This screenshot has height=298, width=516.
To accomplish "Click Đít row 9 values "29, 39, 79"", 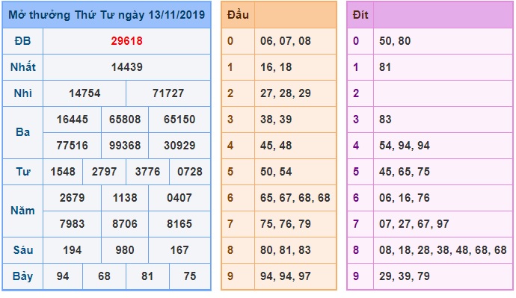I will pos(405,276).
